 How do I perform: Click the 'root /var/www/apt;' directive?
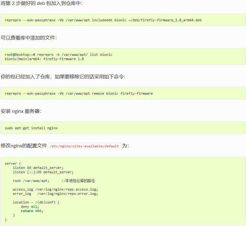pyautogui.click(x=31, y=181)
